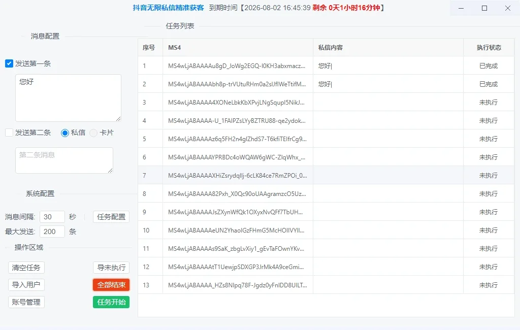Click the 抖音无限私信精准获客 title text
Screen dimensions: 520x330
(x=168, y=8)
